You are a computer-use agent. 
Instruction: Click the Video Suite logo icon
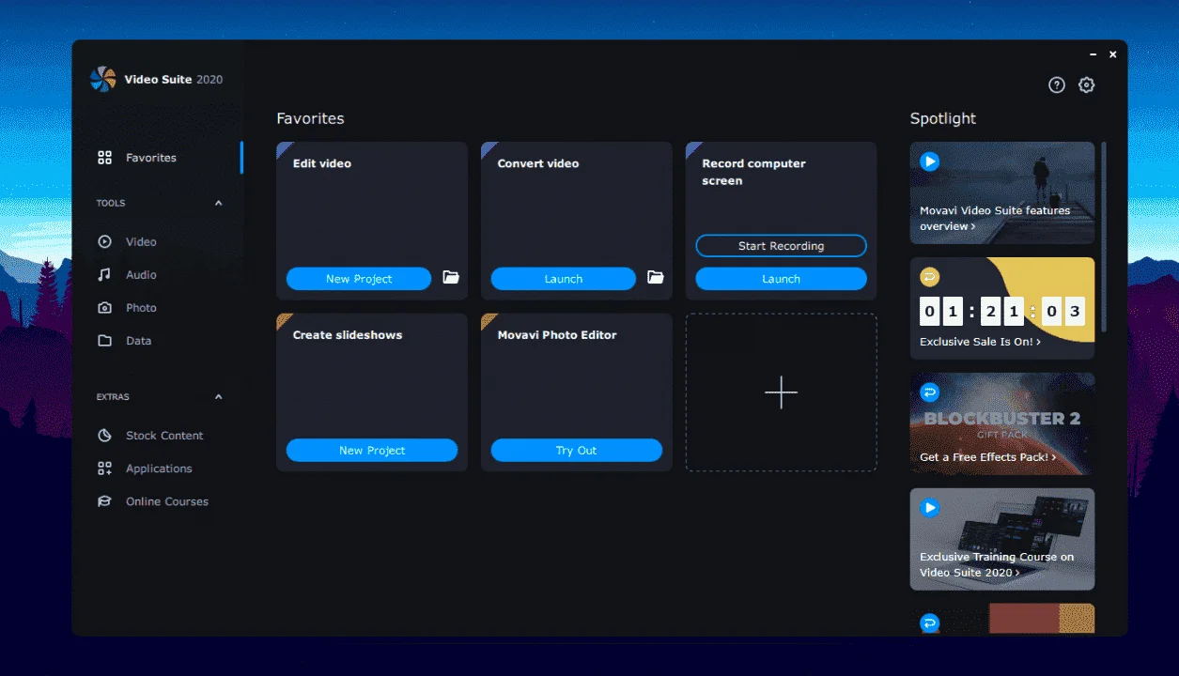tap(103, 79)
